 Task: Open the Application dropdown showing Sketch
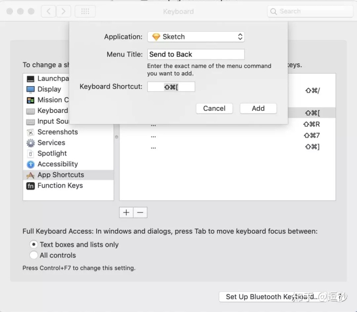click(196, 37)
